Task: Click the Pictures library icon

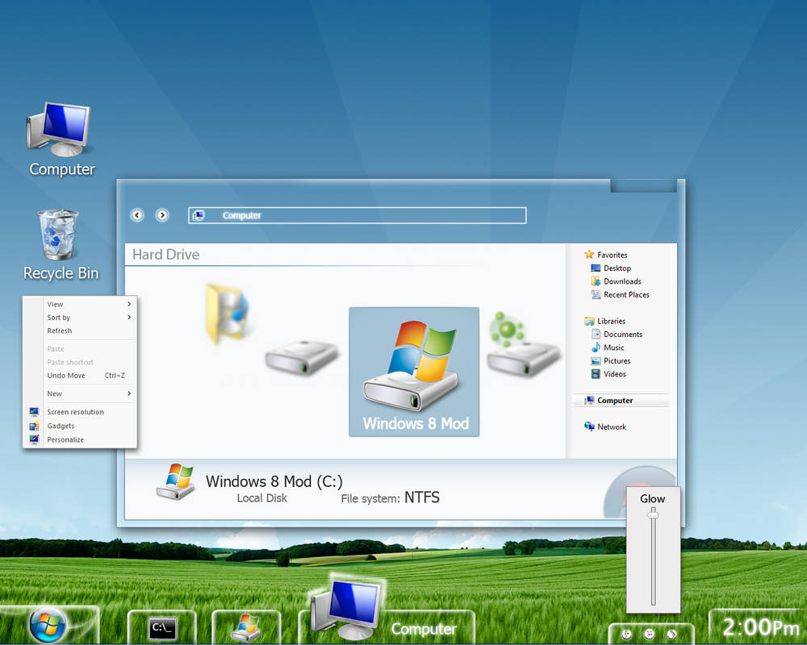Action: (x=596, y=361)
